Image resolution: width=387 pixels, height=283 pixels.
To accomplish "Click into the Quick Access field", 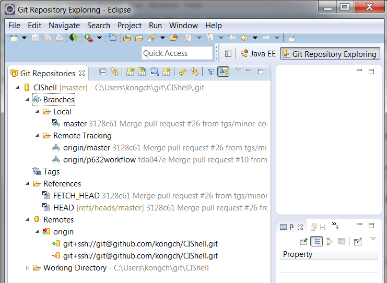I will [177, 53].
